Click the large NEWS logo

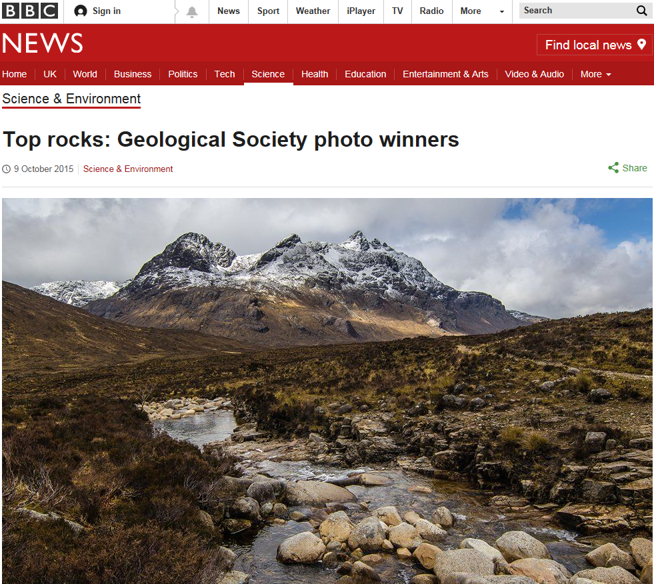click(42, 43)
